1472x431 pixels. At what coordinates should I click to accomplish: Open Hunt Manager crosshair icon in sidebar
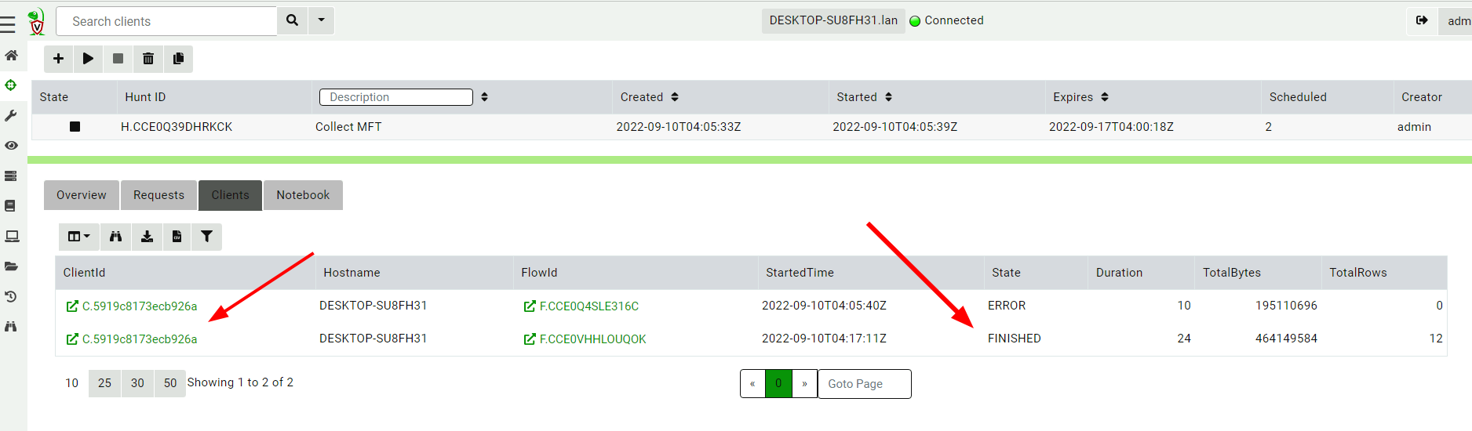pyautogui.click(x=11, y=85)
